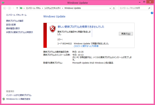This screenshot has height=105, width=155.
Task: Maximize the Windows Update window
Action: tap(144, 2)
